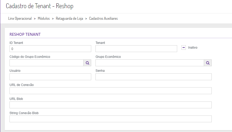Click into the Tenant name field
The height and width of the screenshot is (132, 232).
coord(136,49)
